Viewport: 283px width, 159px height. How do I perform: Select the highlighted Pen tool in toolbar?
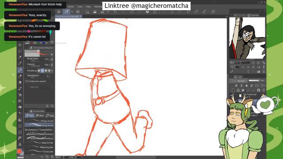[20, 70]
